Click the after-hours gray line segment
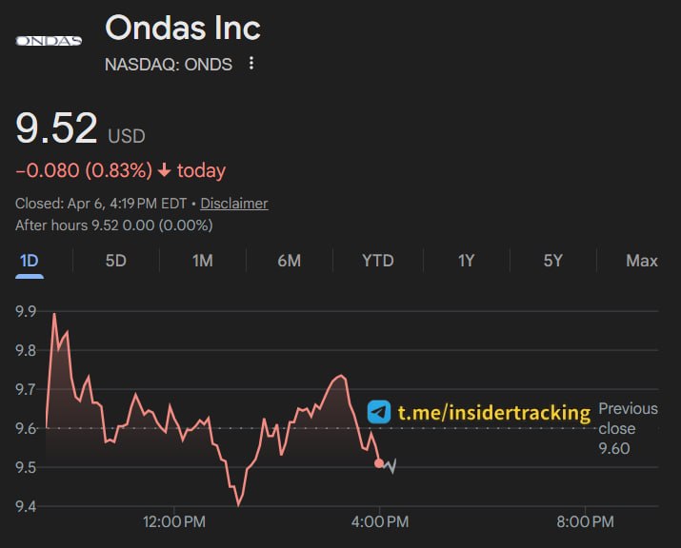This screenshot has width=681, height=548. coord(390,466)
